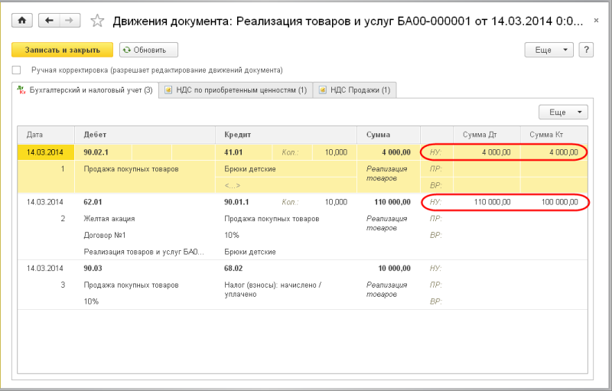
Task: Click the Home icon button
Action: coord(22,21)
